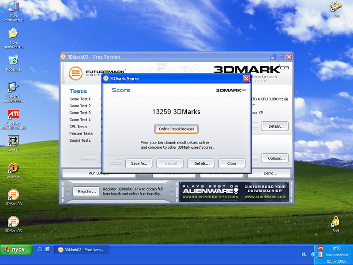Click the 3DMark03 window title bar icon
This screenshot has height=265, width=353.
click(63, 57)
